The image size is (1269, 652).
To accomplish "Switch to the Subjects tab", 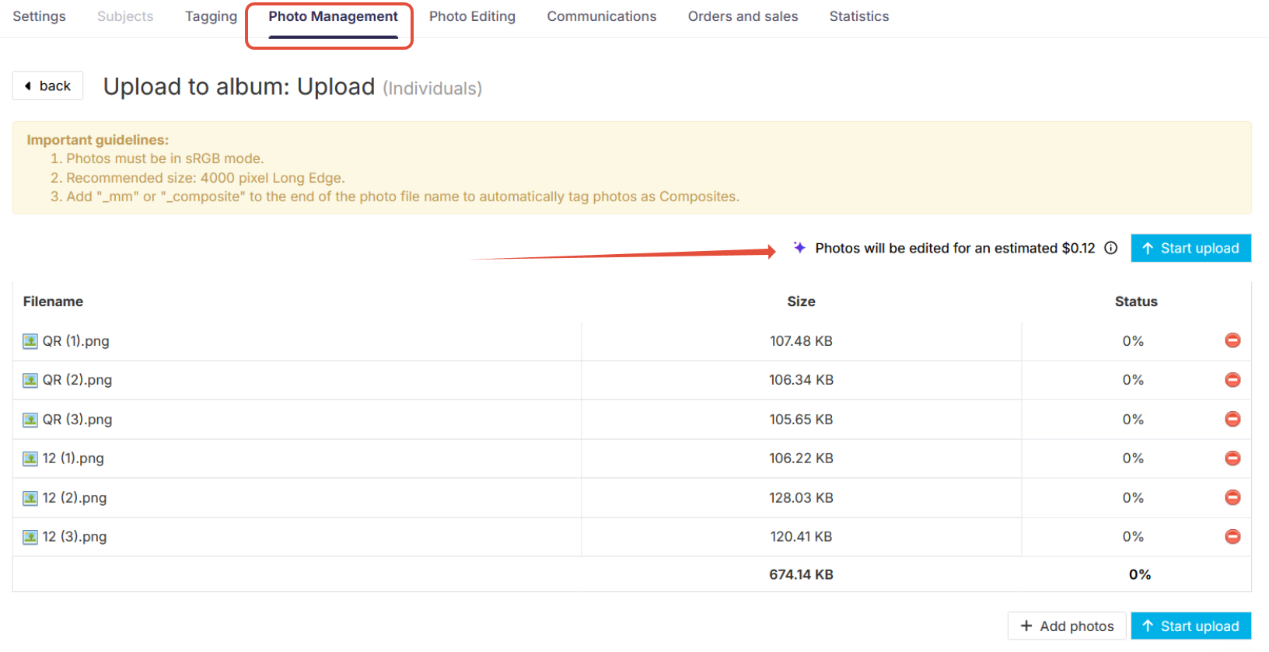I will click(125, 16).
